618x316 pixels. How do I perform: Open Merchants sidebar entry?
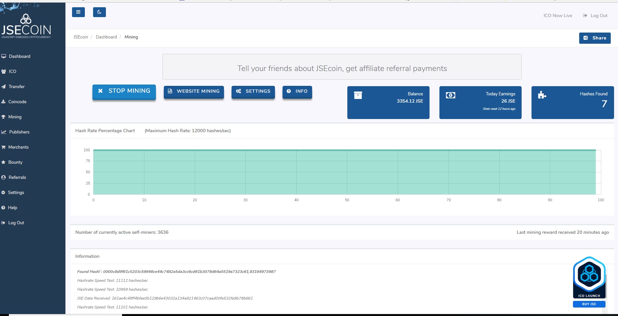pyautogui.click(x=18, y=147)
